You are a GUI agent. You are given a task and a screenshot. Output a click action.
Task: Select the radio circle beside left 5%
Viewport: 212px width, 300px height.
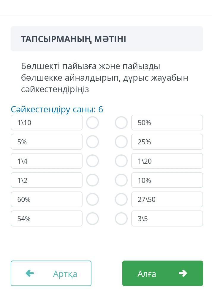(92, 142)
